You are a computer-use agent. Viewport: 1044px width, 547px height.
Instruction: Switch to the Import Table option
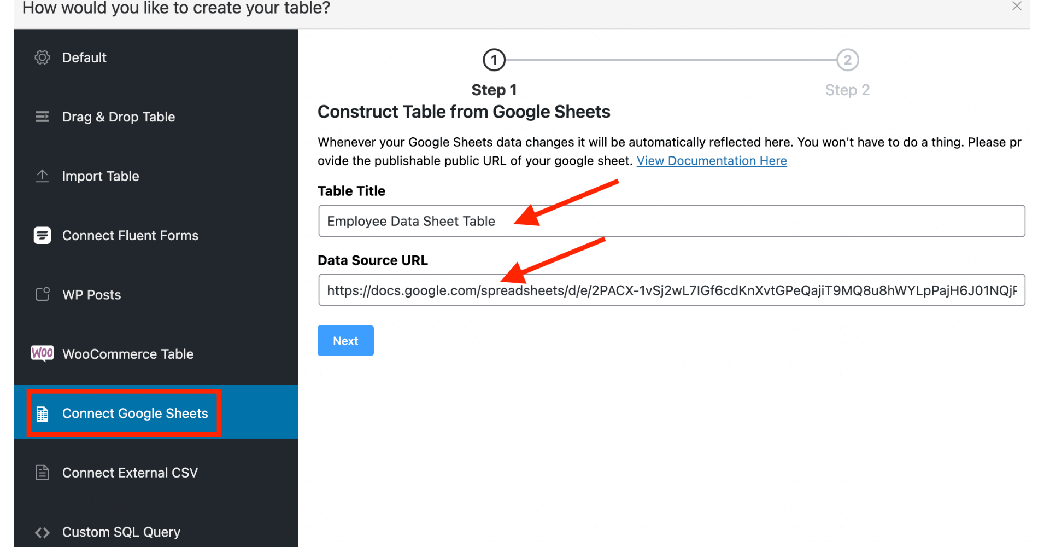point(101,176)
